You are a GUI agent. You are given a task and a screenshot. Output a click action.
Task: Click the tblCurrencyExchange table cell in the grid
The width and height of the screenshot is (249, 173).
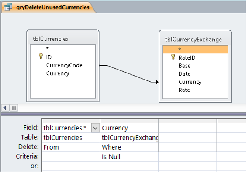click(x=129, y=137)
